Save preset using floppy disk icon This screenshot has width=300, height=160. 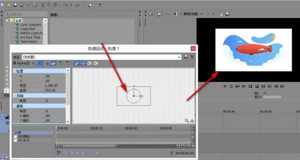click(186, 57)
